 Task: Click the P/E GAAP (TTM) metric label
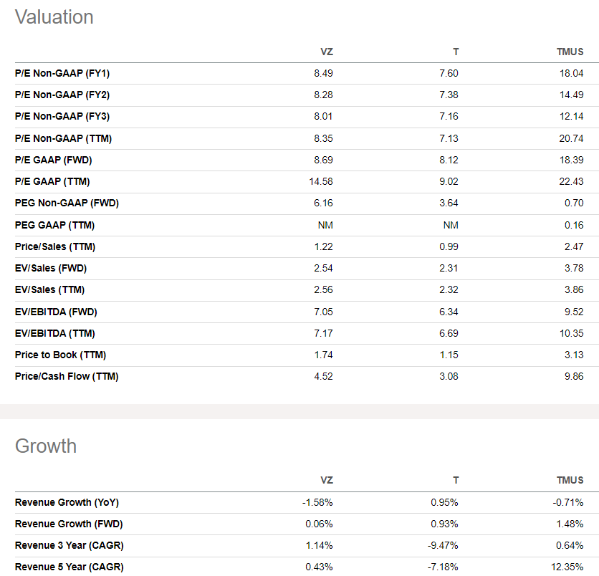pos(52,181)
